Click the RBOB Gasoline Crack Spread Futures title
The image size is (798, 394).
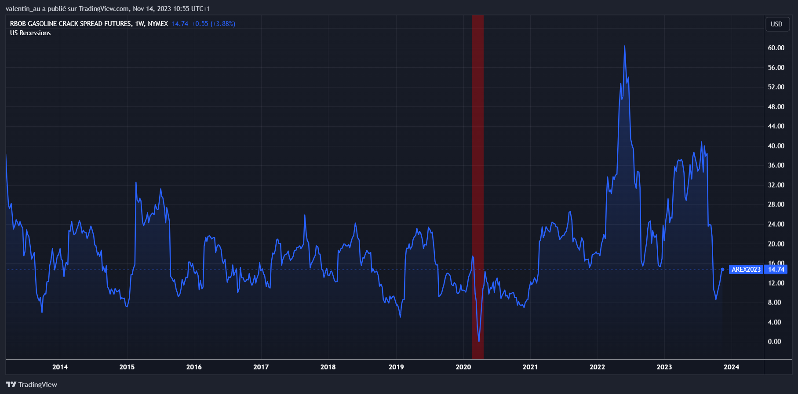pos(70,24)
